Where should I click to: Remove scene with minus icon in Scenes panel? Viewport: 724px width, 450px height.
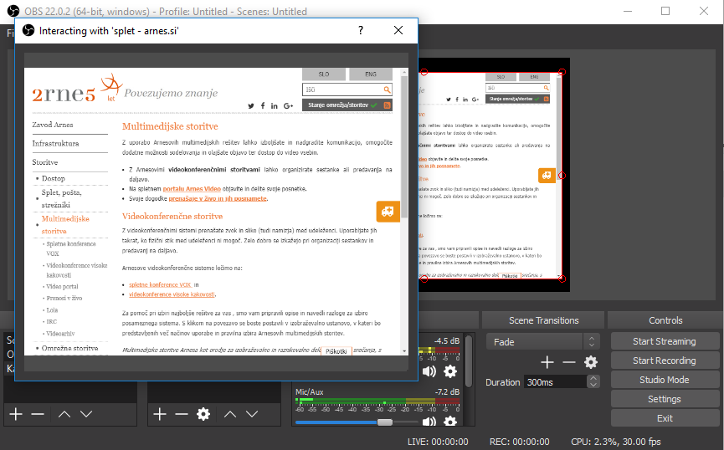point(38,414)
